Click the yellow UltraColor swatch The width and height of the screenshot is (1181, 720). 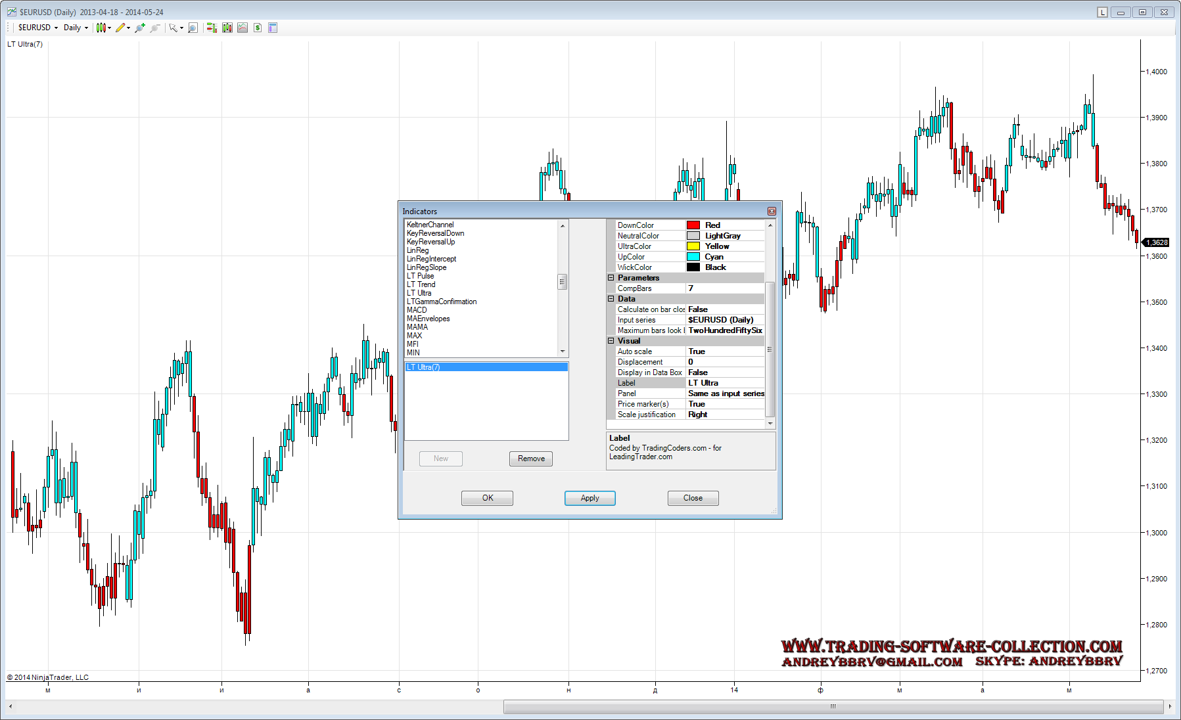pos(693,246)
